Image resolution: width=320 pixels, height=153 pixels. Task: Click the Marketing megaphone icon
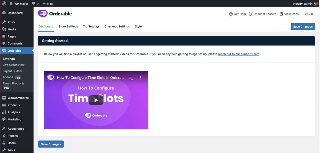click(4, 119)
